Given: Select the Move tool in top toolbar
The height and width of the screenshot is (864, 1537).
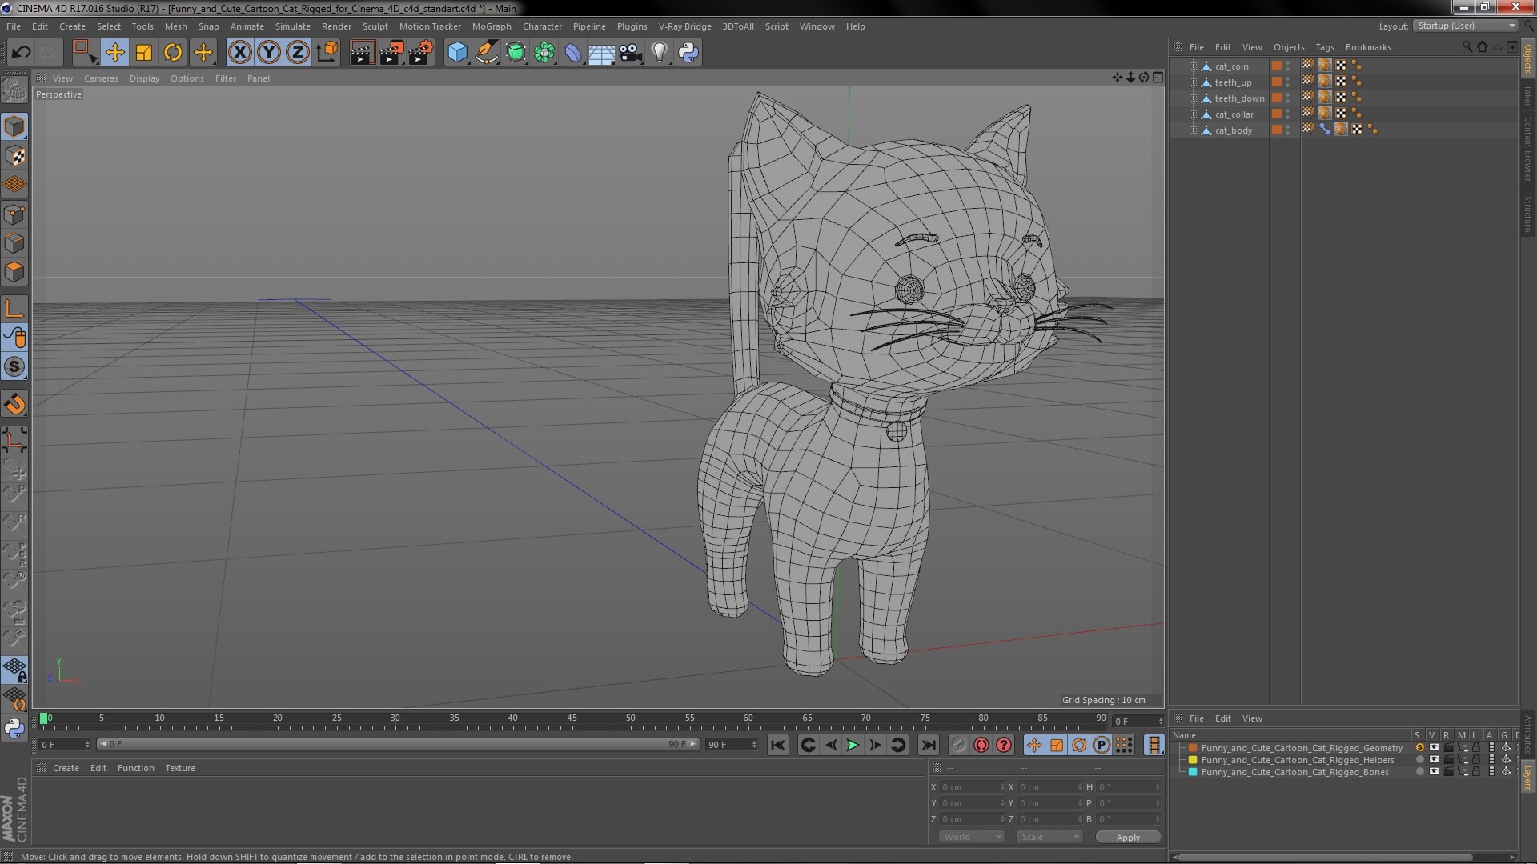Looking at the screenshot, I should [114, 53].
